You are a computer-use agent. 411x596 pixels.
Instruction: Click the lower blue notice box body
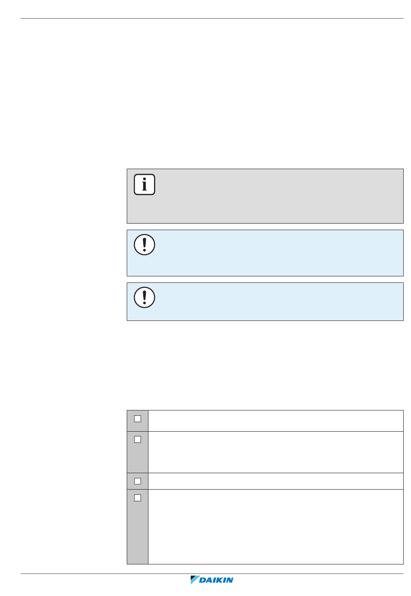pyautogui.click(x=277, y=301)
